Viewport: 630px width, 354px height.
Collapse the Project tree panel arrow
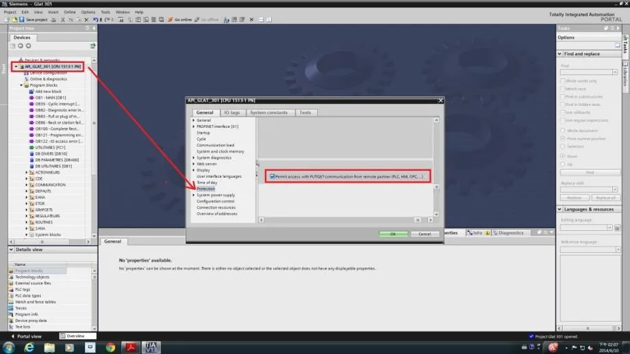tap(94, 29)
